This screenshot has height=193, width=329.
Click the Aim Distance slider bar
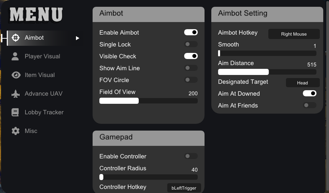coord(267,72)
